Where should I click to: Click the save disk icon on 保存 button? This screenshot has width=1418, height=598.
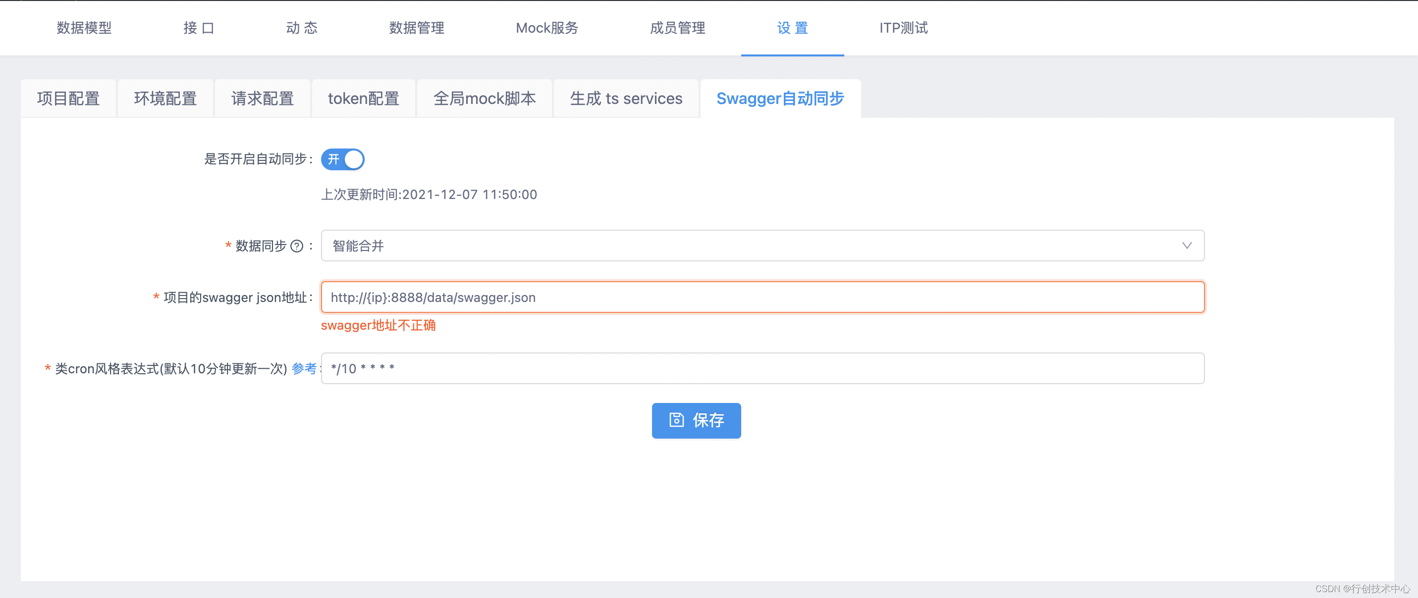pyautogui.click(x=676, y=420)
